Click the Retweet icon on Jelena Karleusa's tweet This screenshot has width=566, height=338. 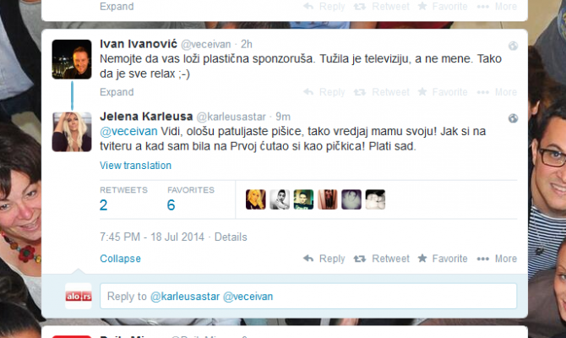(x=360, y=259)
